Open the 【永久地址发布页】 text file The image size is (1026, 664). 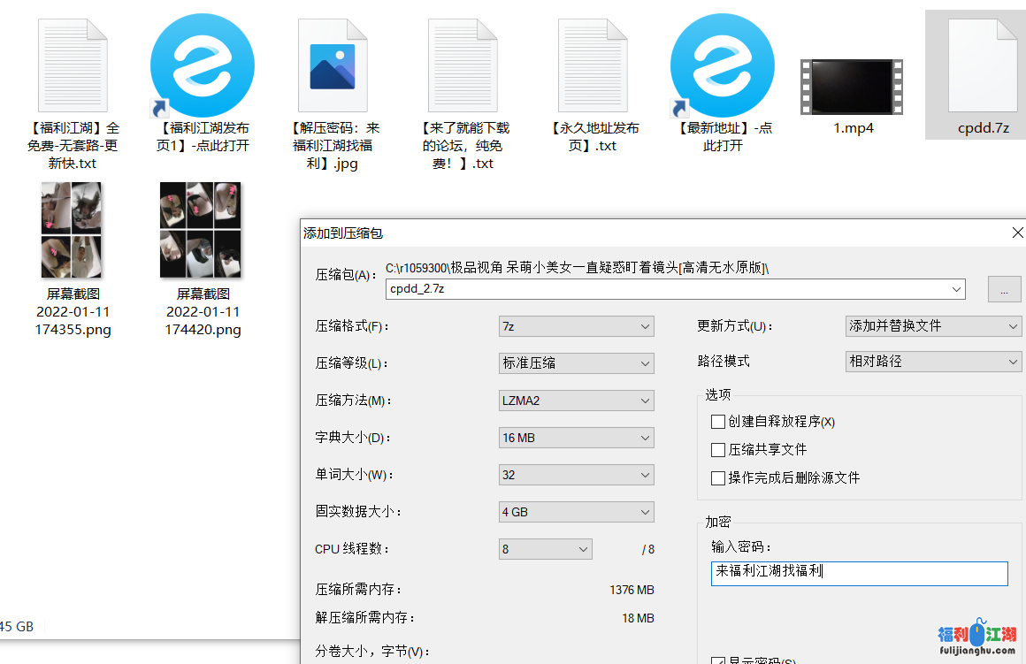click(592, 64)
